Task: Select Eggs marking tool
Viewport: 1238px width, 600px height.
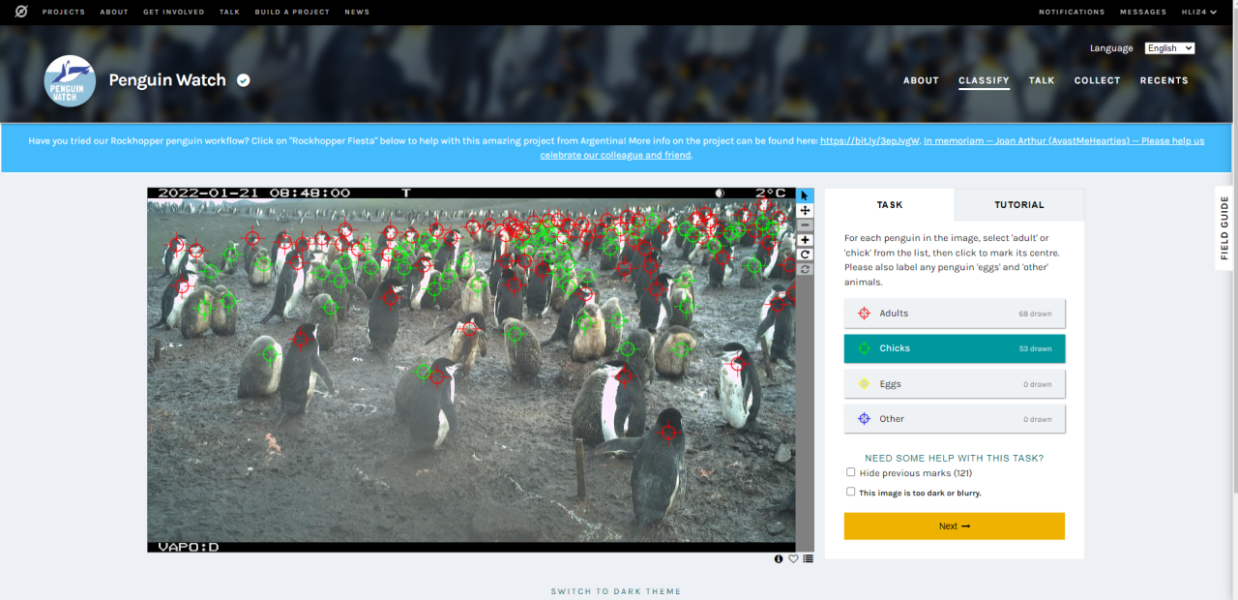Action: click(x=955, y=384)
